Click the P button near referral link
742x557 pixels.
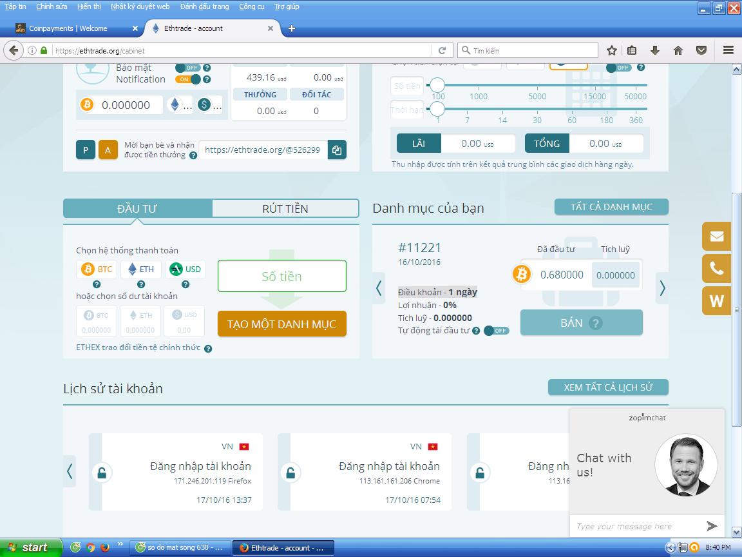pos(86,150)
